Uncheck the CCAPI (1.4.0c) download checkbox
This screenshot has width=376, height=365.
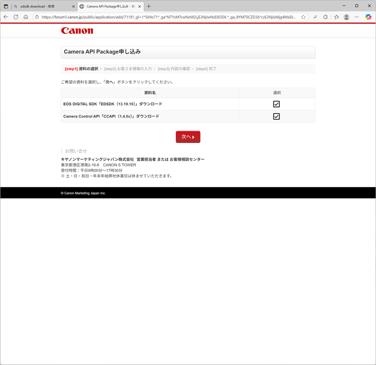click(276, 117)
